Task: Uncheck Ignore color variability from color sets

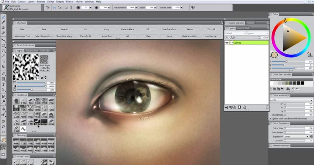Action: (x=270, y=119)
